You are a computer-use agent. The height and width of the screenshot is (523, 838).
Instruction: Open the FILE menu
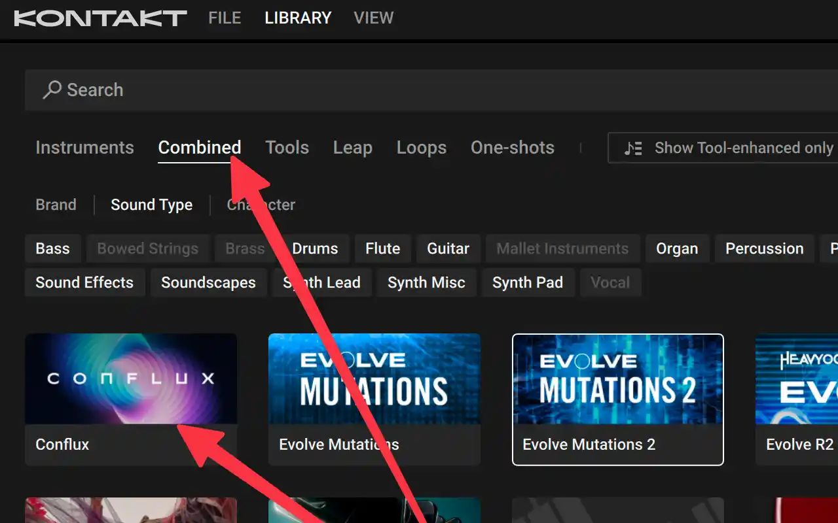pos(225,18)
